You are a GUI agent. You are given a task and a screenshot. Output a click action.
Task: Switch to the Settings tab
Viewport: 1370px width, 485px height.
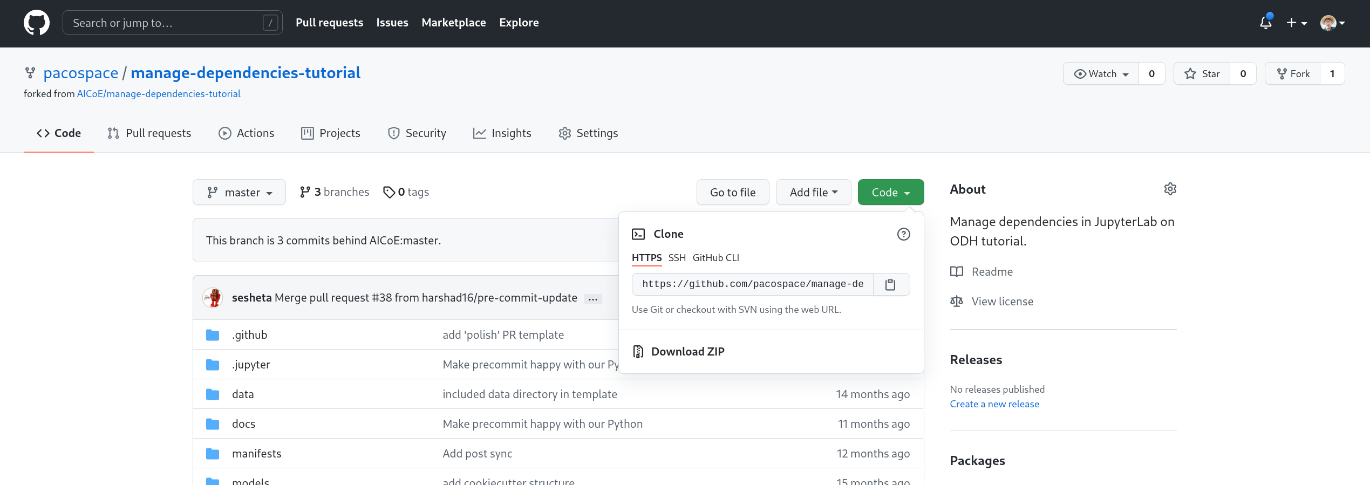pyautogui.click(x=588, y=133)
